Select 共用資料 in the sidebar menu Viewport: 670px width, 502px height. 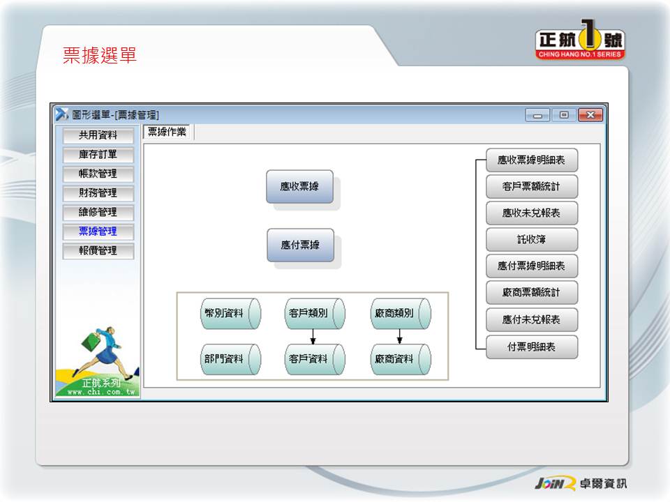pyautogui.click(x=98, y=135)
